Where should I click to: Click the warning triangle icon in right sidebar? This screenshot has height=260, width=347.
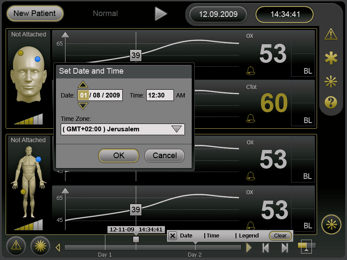[x=331, y=34]
